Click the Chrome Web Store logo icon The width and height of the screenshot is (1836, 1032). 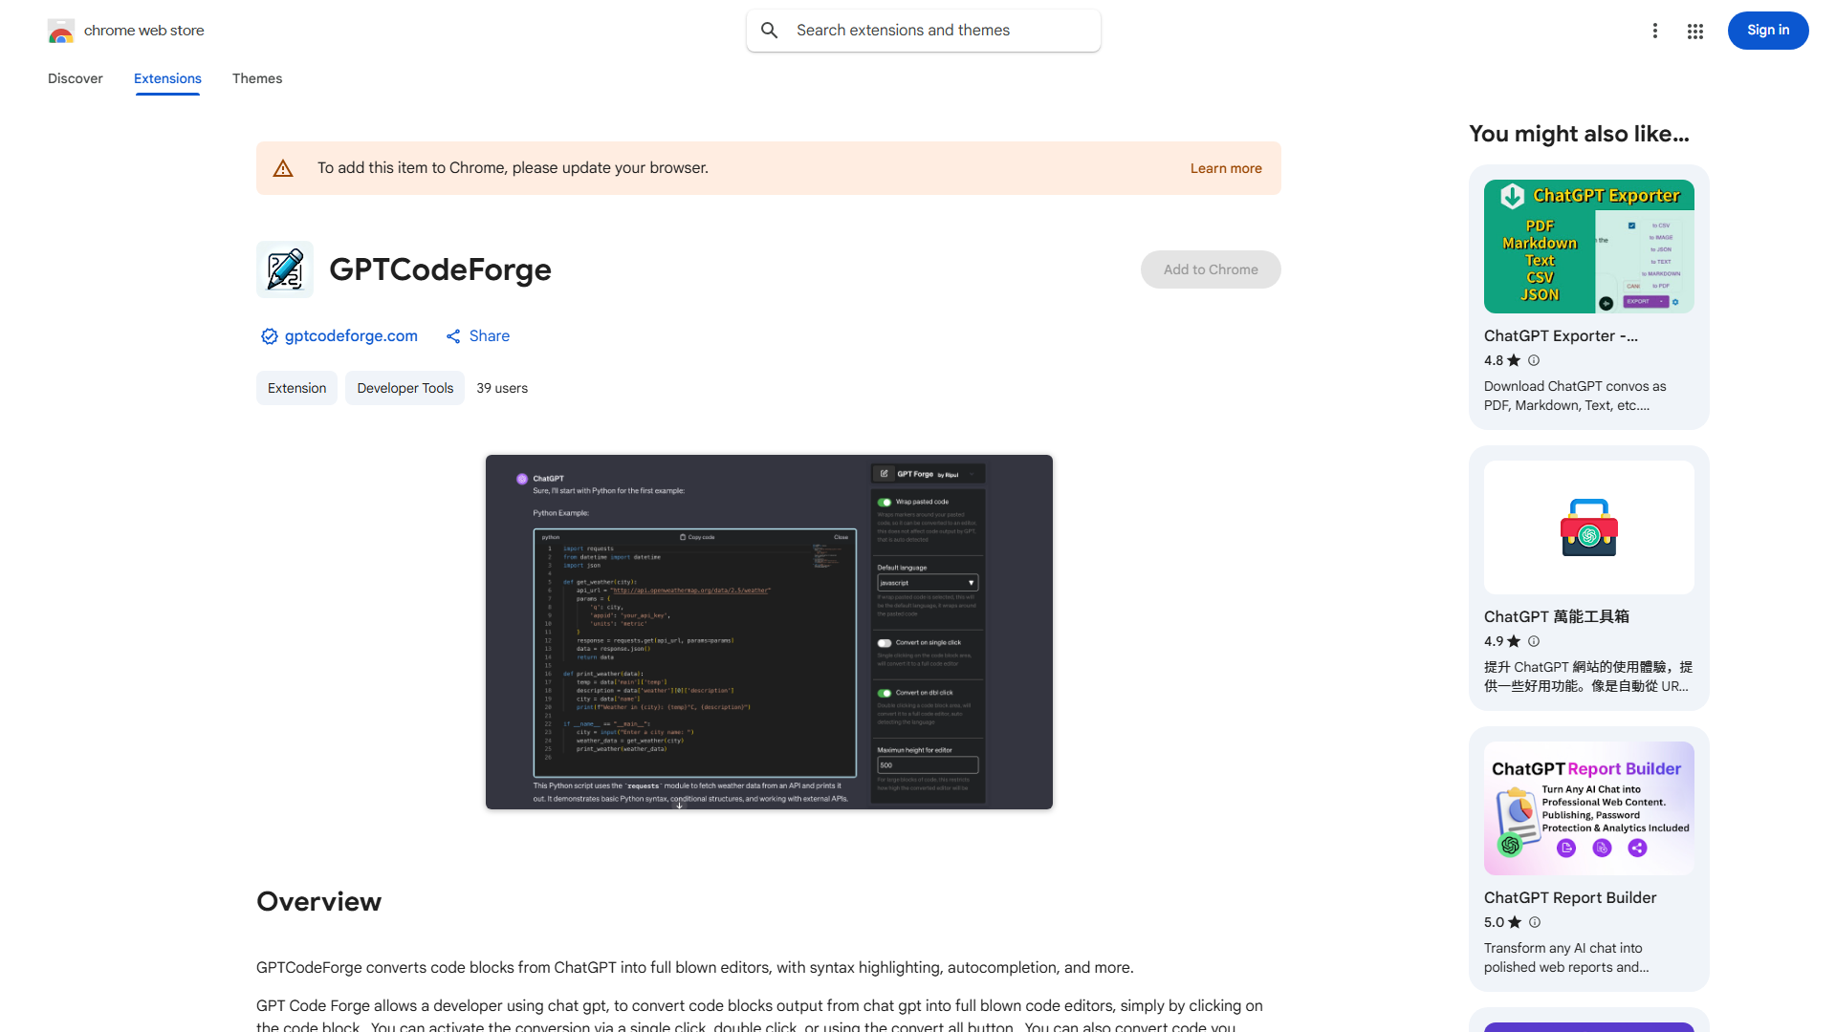[x=60, y=31]
